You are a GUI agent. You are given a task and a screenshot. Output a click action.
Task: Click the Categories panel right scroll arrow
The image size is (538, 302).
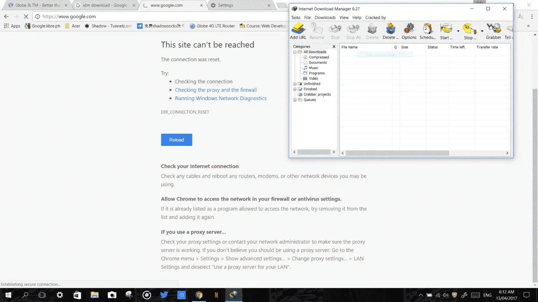(x=334, y=152)
